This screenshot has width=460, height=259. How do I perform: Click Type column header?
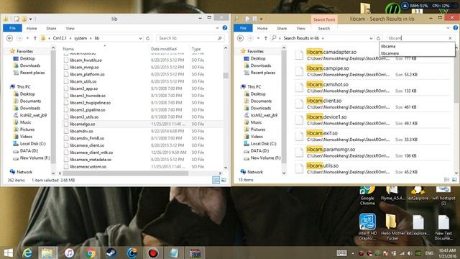pyautogui.click(x=196, y=49)
